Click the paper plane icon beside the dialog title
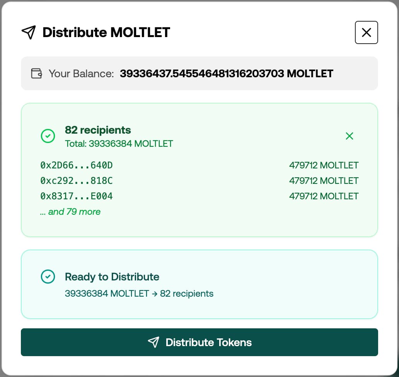Image resolution: width=399 pixels, height=377 pixels. 29,32
